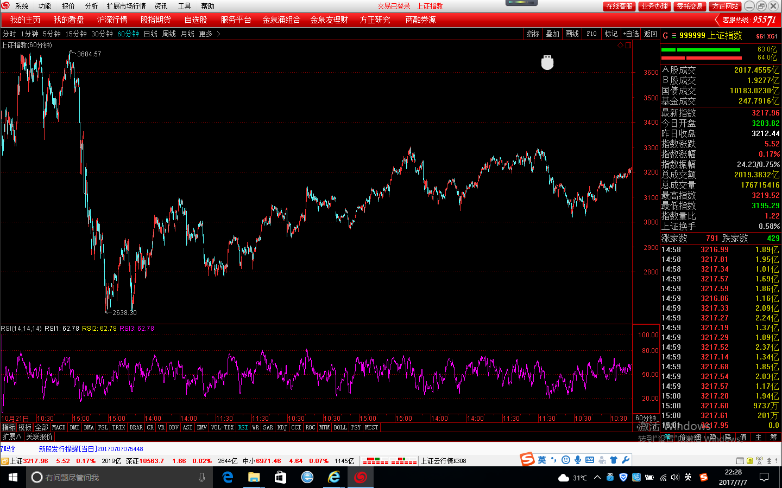This screenshot has width=782, height=488.
Task: Click 返回 back button
Action: (x=651, y=34)
